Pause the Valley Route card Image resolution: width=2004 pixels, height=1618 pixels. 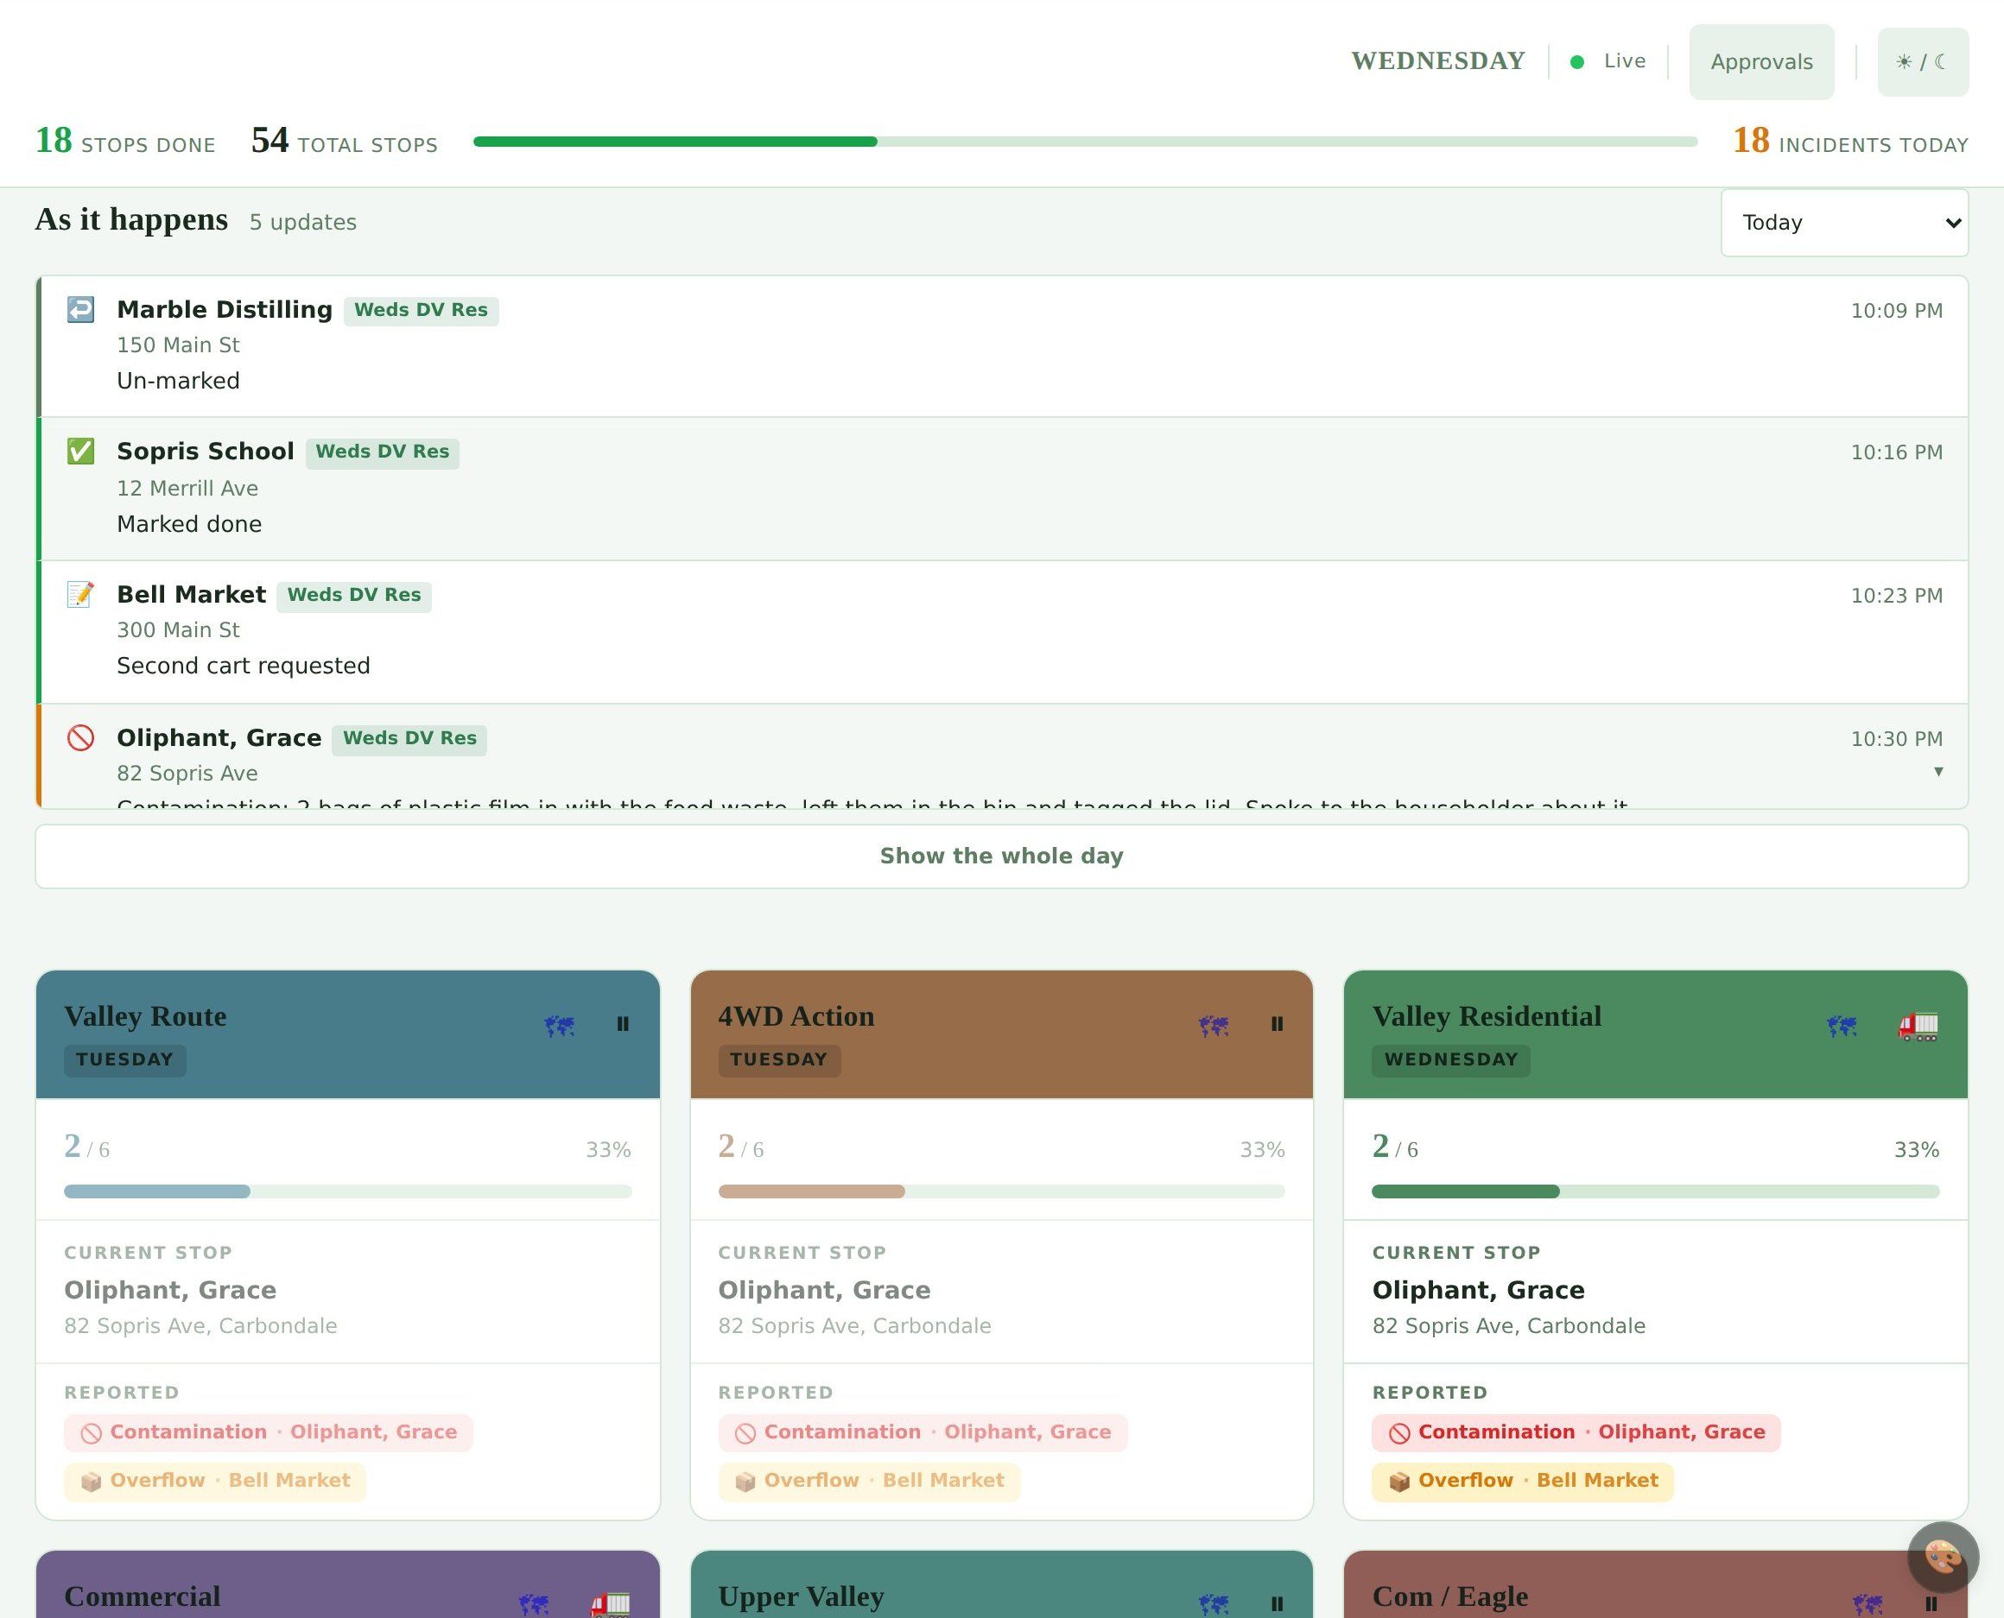pyautogui.click(x=623, y=1024)
